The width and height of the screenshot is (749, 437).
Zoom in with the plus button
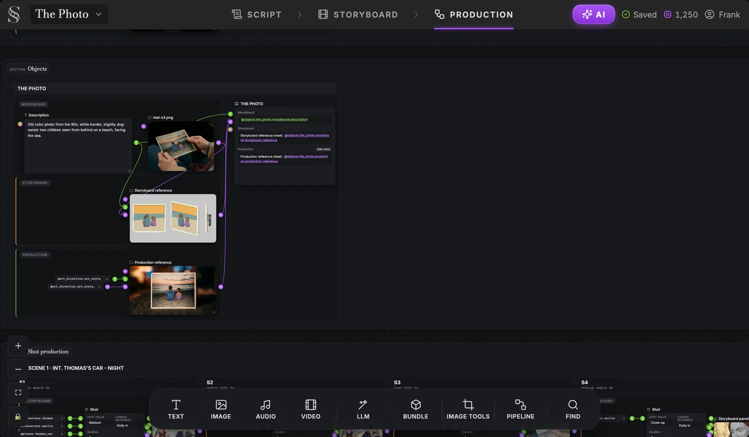(18, 346)
